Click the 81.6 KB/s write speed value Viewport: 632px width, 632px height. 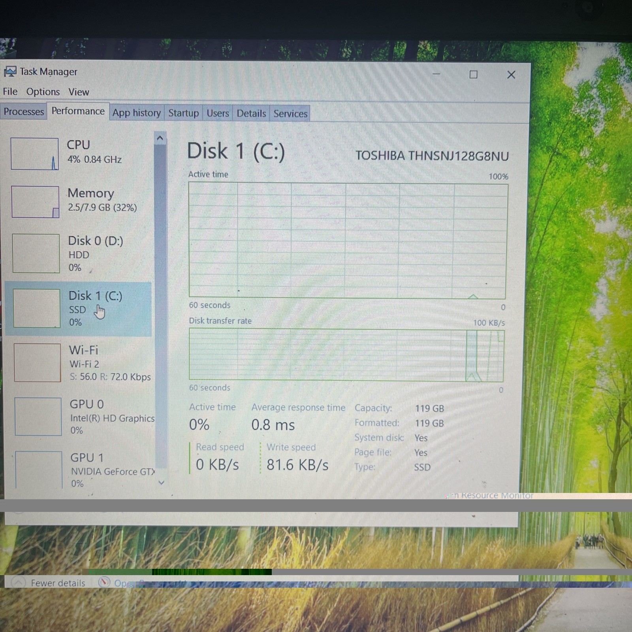pos(297,465)
